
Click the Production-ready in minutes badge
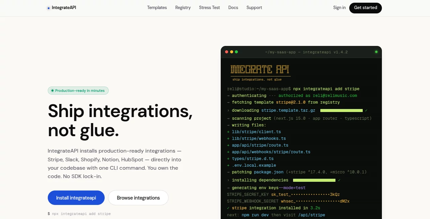pyautogui.click(x=78, y=91)
